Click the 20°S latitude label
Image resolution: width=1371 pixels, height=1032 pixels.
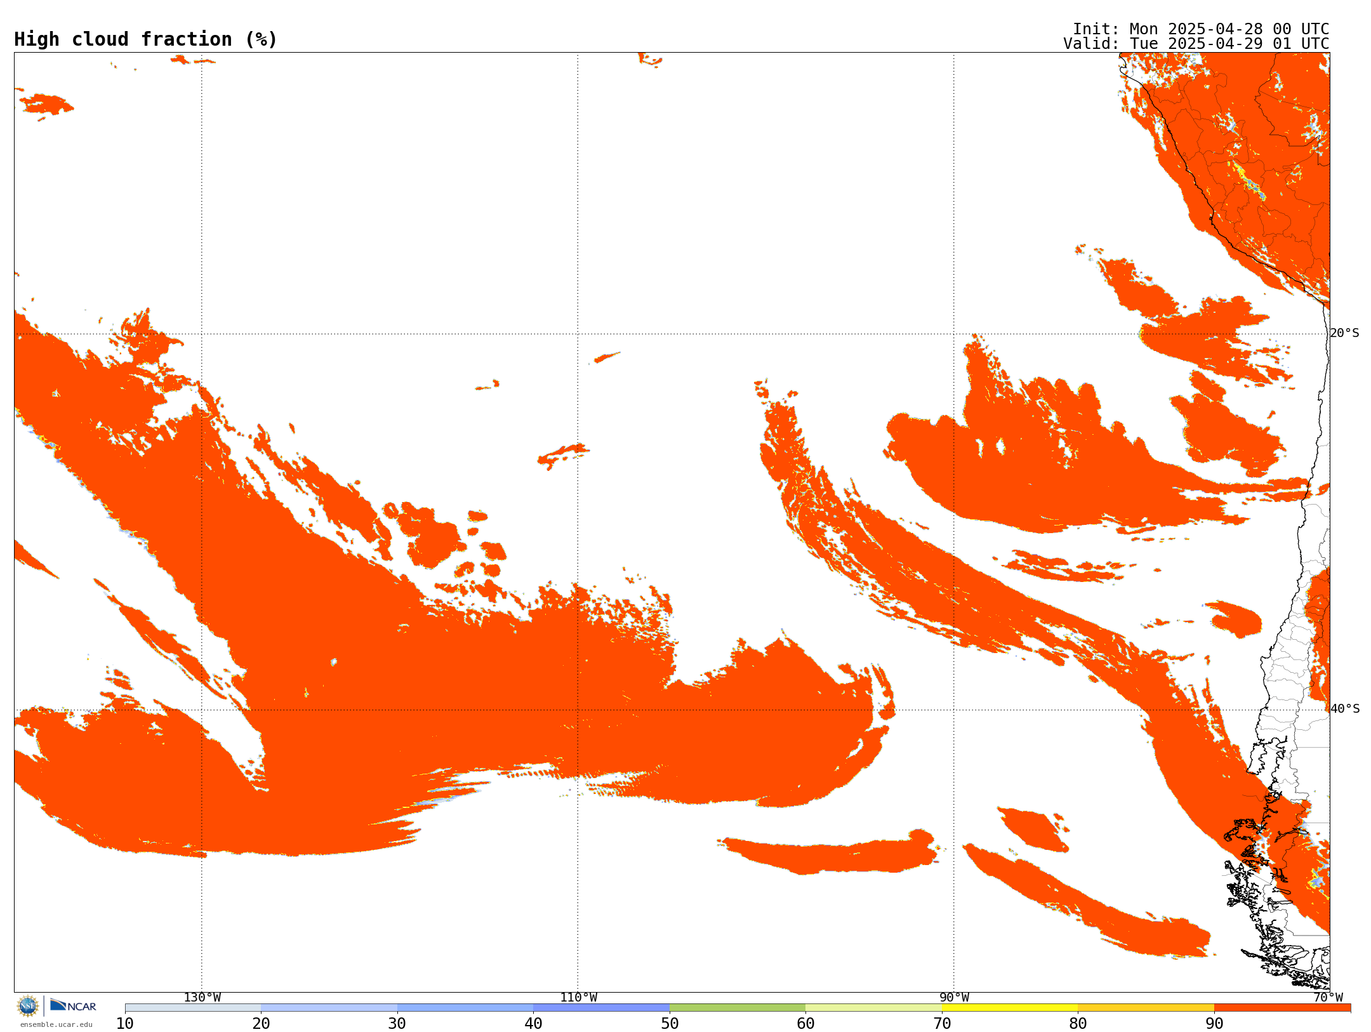click(x=1345, y=333)
